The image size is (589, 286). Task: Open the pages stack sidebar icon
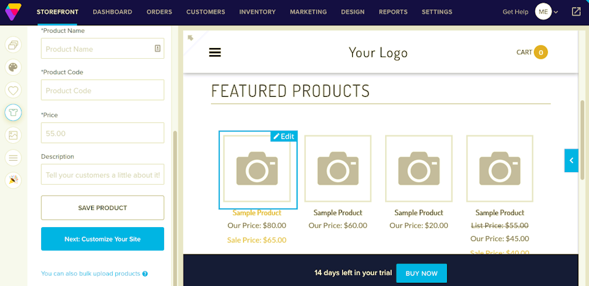pos(13,45)
